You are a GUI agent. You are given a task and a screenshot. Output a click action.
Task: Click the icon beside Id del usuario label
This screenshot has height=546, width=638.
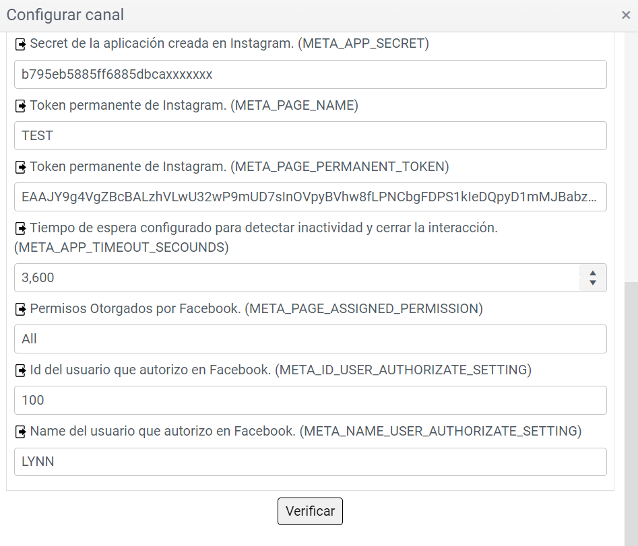(x=20, y=370)
